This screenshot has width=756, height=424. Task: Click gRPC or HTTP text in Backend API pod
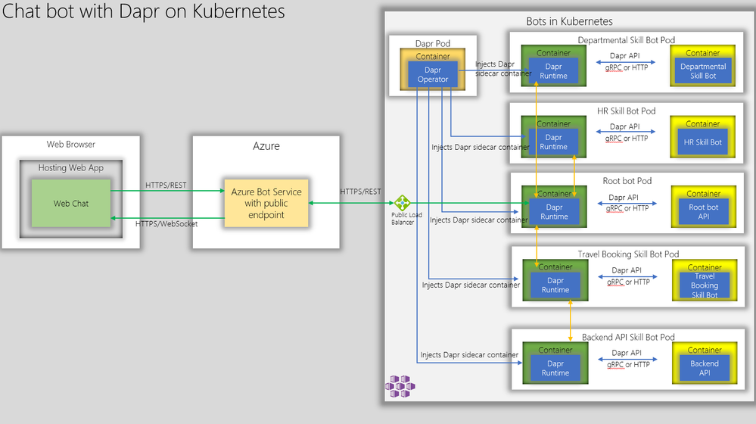(x=628, y=365)
